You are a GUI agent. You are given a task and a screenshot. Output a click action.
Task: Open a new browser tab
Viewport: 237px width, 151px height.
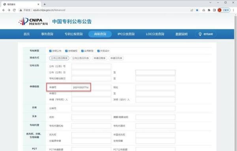[44, 4]
